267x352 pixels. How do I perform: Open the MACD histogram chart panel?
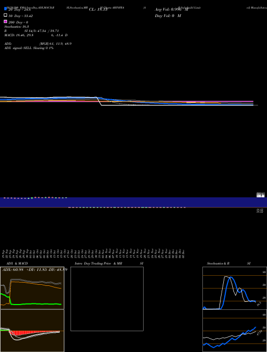point(32,331)
